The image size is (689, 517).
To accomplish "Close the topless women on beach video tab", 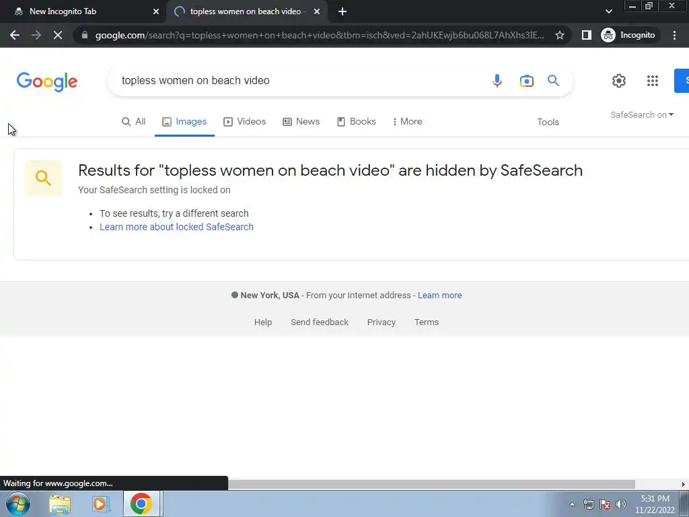I will coord(317,12).
